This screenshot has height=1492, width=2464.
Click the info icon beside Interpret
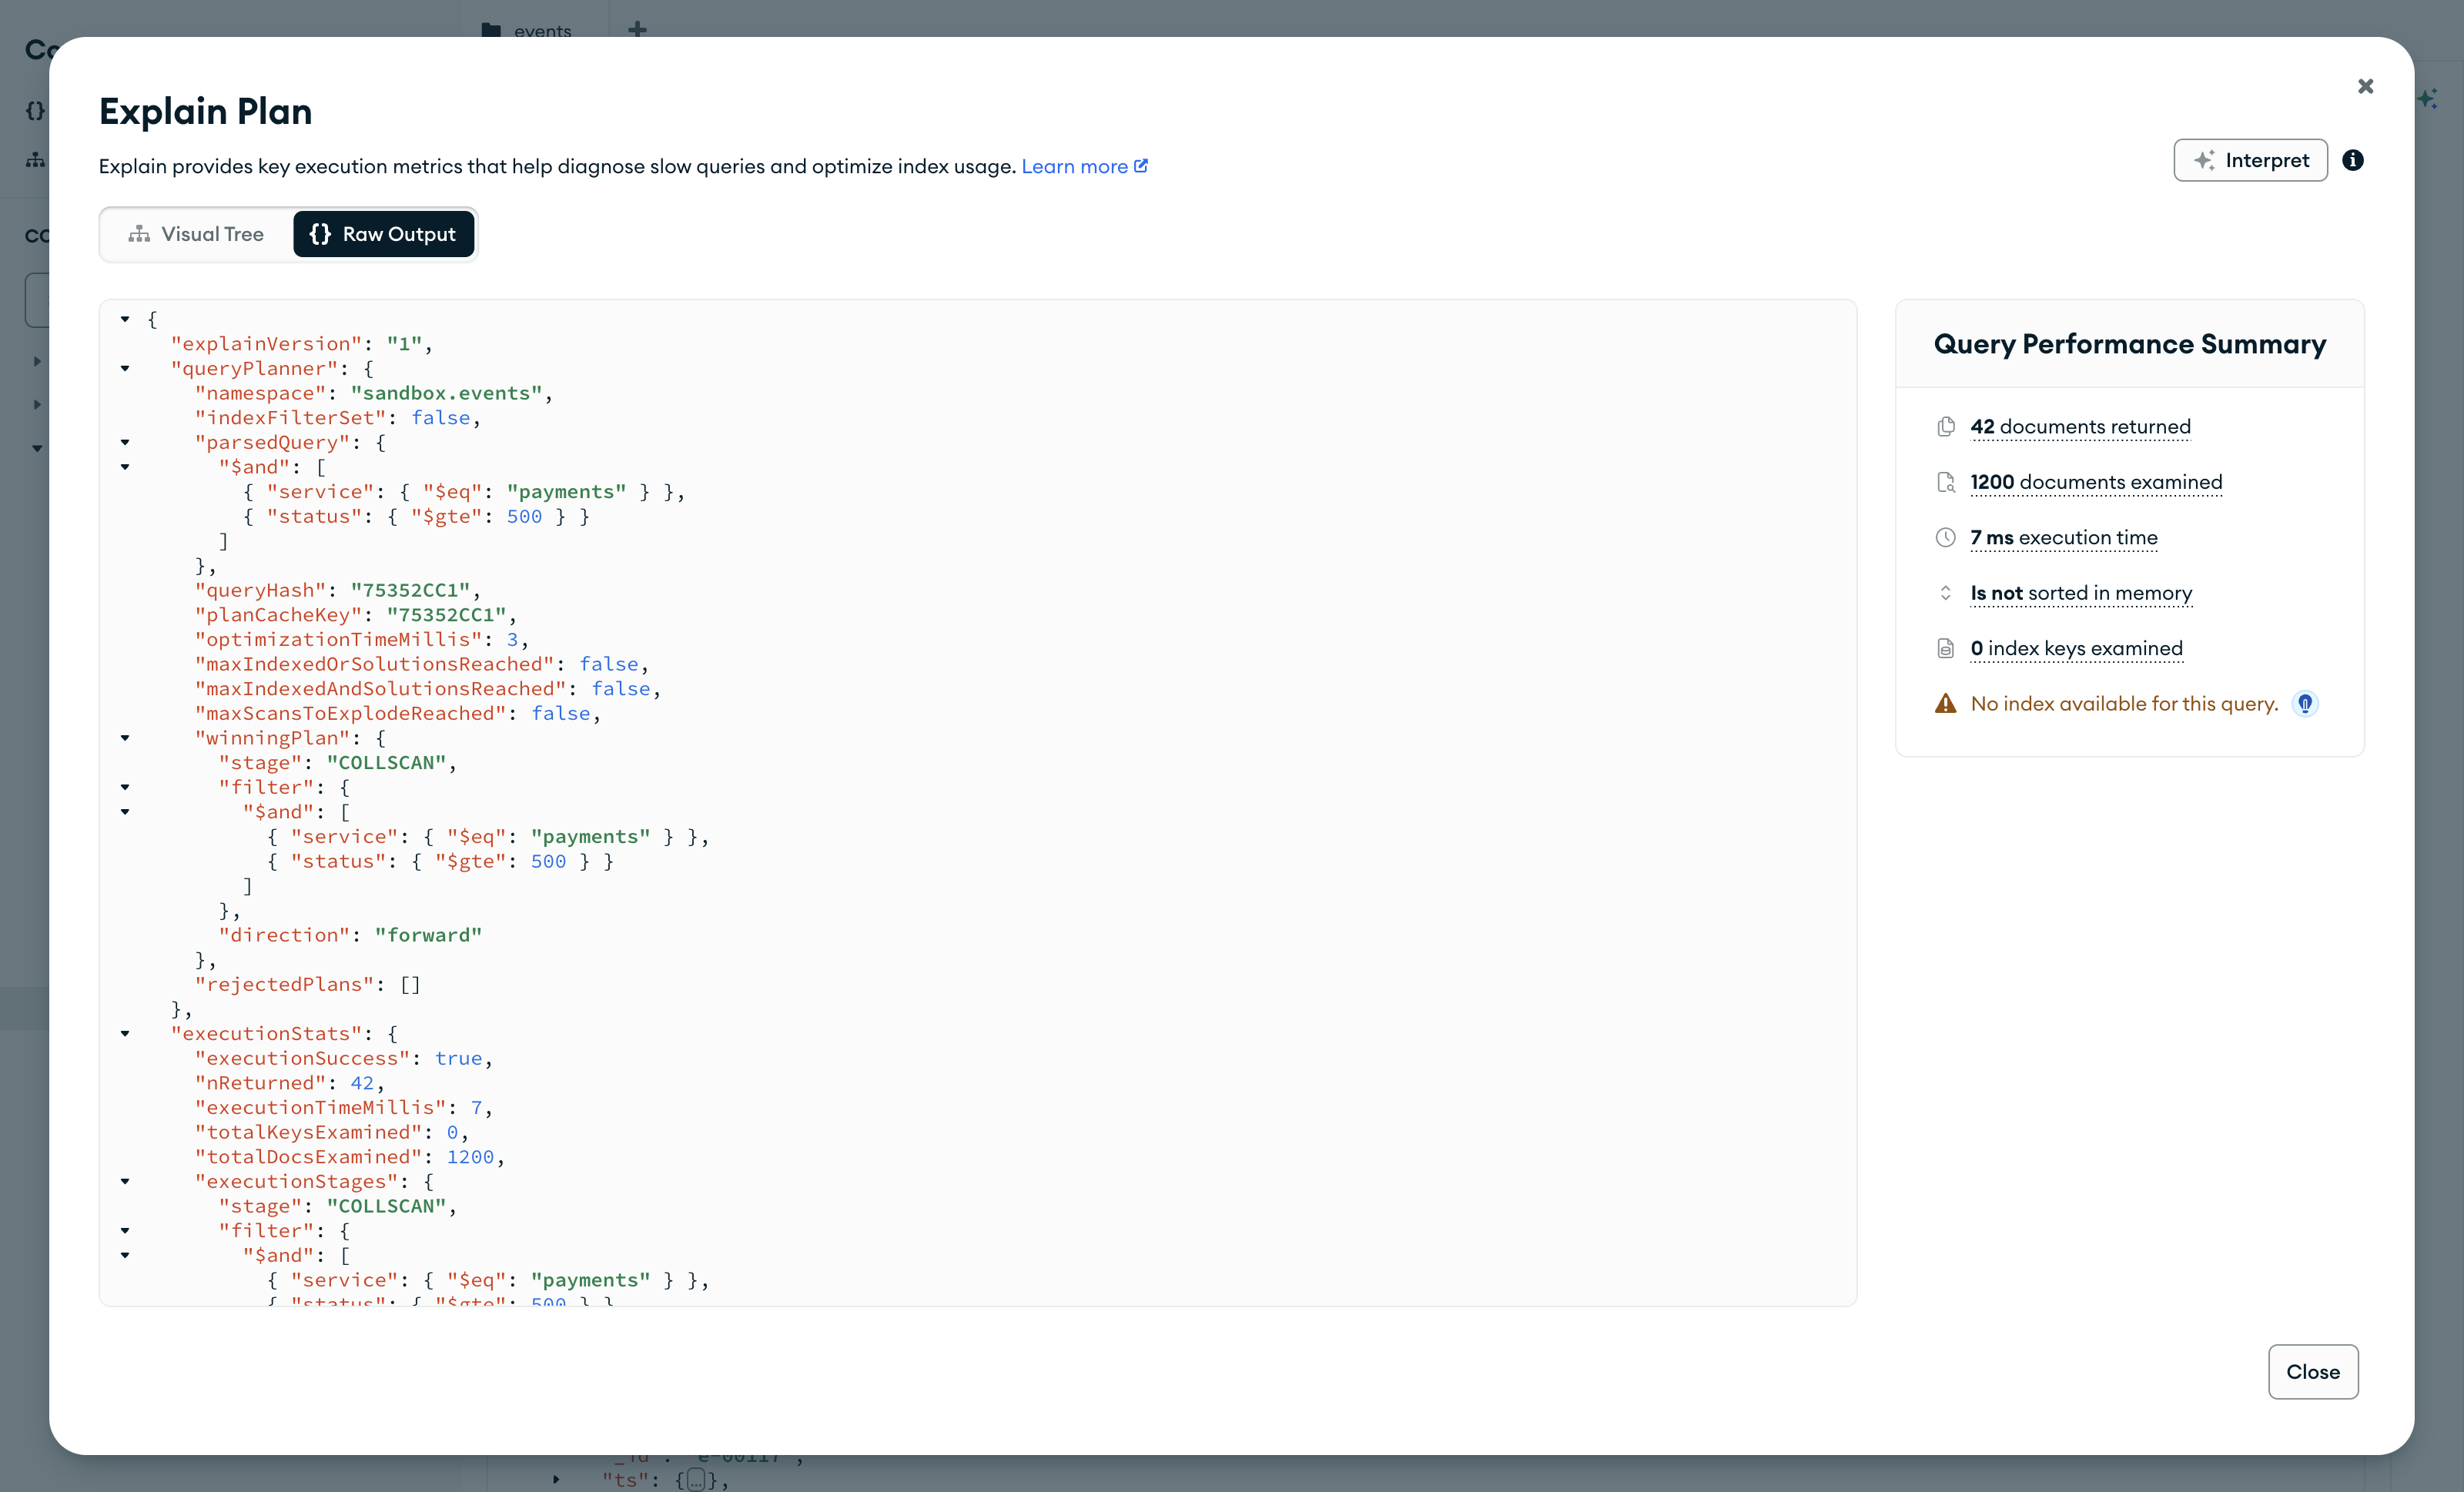click(x=2352, y=160)
